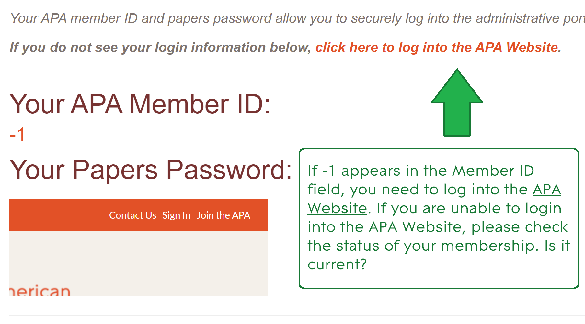
Task: Open Contact Us in the orange bar
Action: point(132,215)
